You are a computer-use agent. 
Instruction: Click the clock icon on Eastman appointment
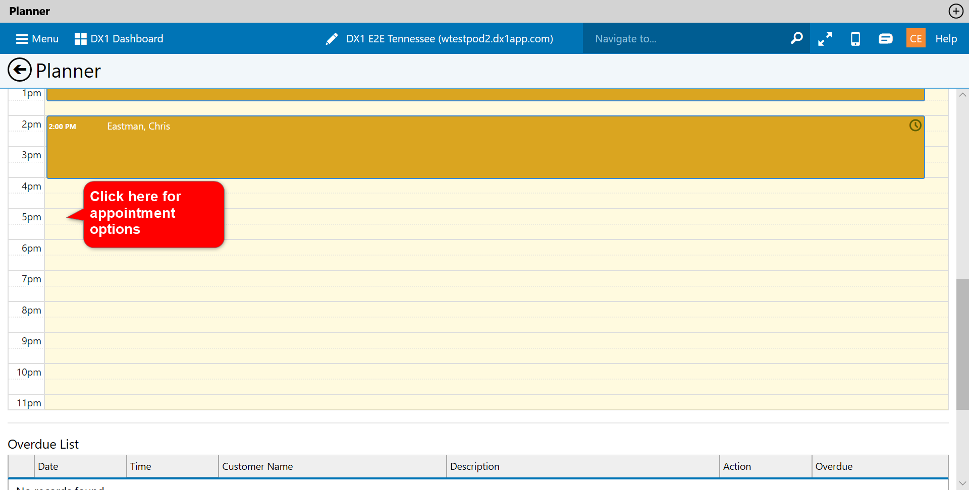click(x=915, y=126)
